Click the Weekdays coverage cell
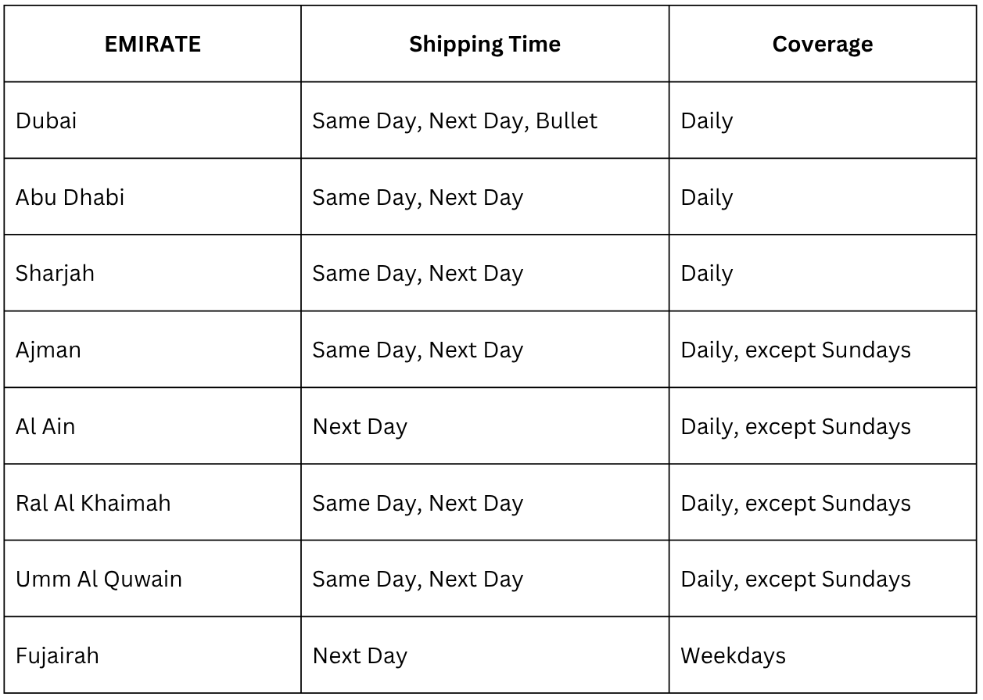The image size is (983, 700). point(733,655)
